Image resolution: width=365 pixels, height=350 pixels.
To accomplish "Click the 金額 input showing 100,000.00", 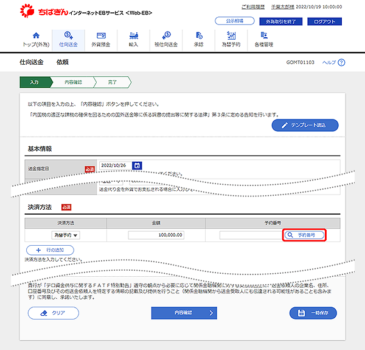I will coord(156,235).
